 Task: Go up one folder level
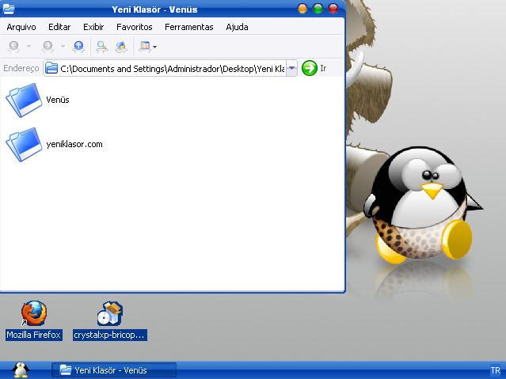[78, 47]
